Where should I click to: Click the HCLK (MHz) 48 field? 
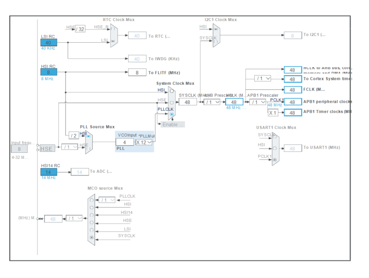pos(234,102)
